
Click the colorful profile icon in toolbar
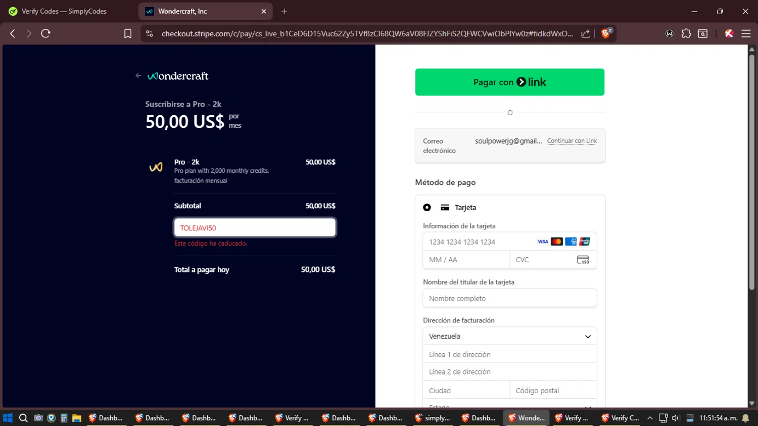click(x=729, y=33)
